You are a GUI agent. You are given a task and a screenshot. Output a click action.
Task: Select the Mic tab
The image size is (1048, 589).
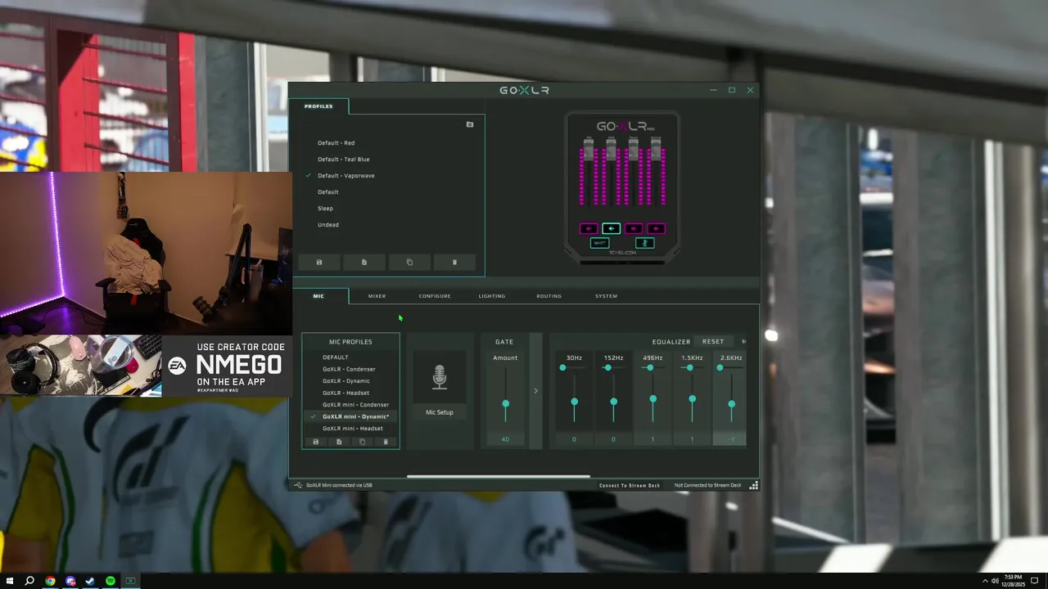(318, 296)
